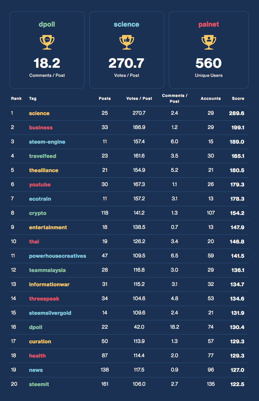259x401 pixels.
Task: Open the thealliance tag link
Action: [x=44, y=170]
